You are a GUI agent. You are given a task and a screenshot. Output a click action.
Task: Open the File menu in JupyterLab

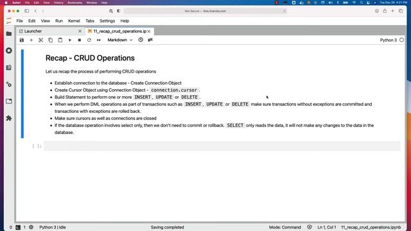(x=20, y=21)
